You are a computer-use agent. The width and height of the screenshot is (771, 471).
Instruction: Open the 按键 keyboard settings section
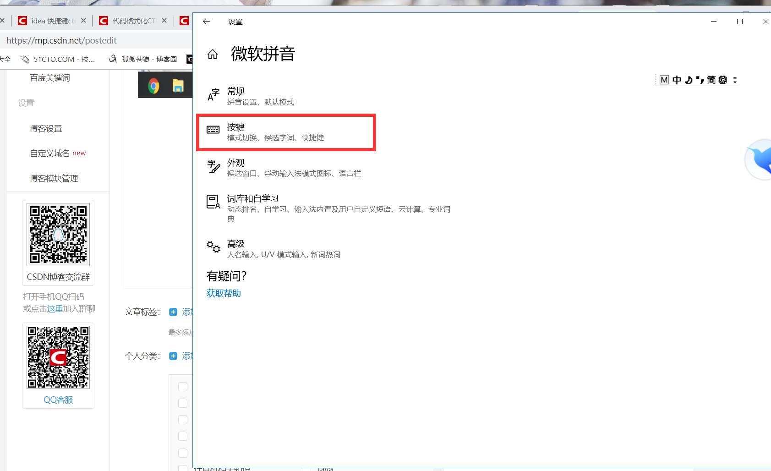click(x=286, y=132)
